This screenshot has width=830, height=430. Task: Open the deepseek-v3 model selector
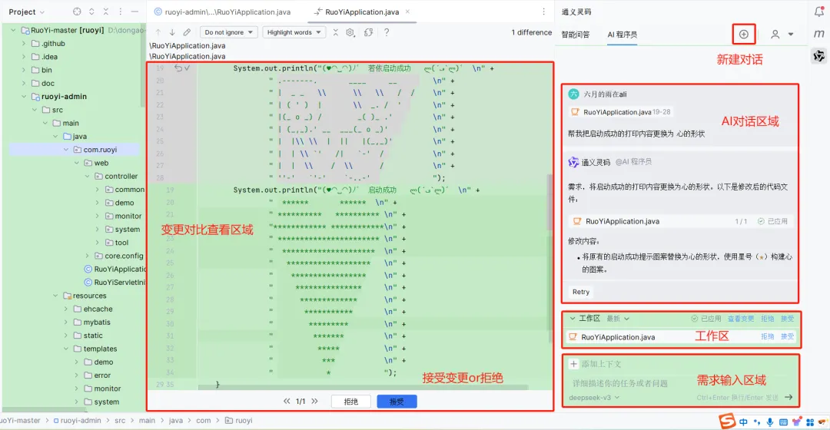pos(594,398)
